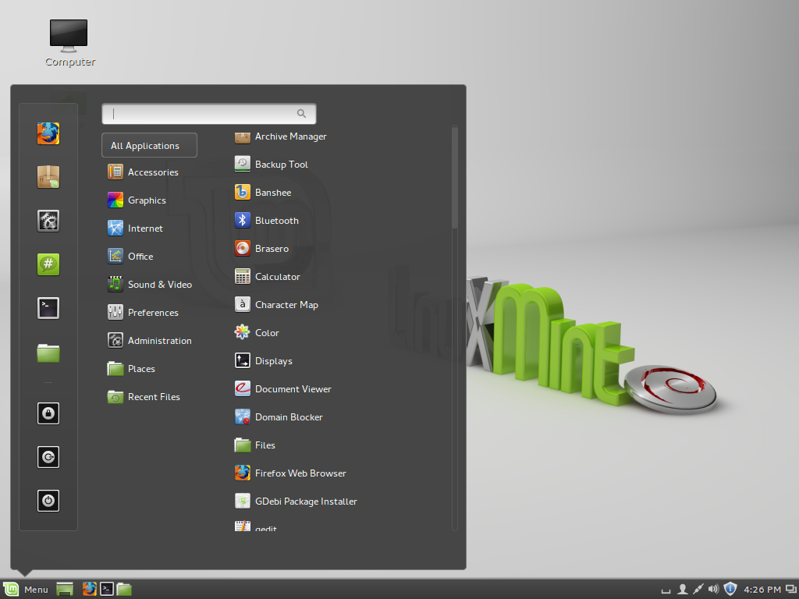Click inside the menu search field
This screenshot has height=599, width=799.
[x=208, y=113]
